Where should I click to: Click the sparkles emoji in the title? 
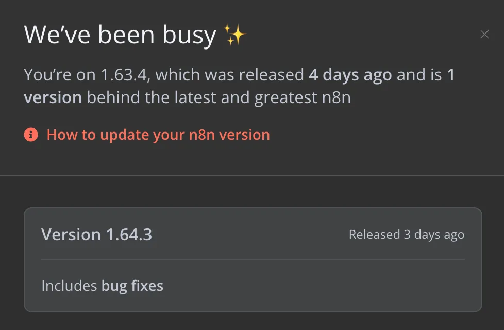pyautogui.click(x=236, y=35)
